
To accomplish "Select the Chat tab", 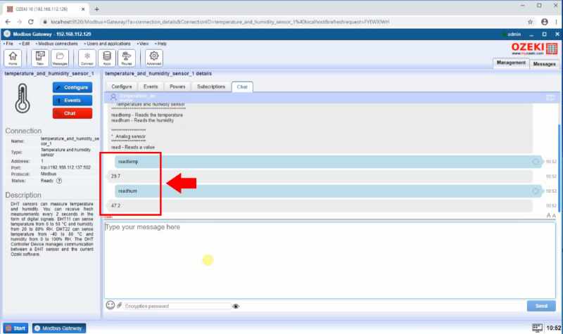I will 242,86.
